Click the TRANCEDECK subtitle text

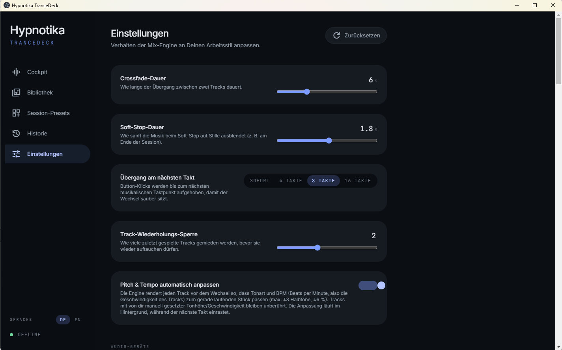pos(32,43)
